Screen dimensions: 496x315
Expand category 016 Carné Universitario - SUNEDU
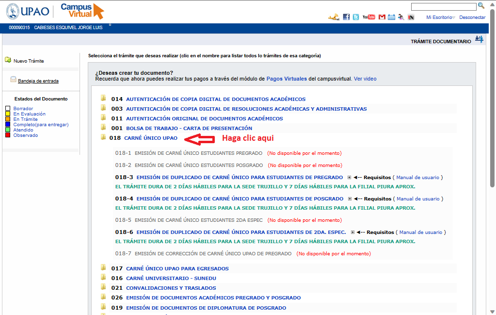coord(171,278)
